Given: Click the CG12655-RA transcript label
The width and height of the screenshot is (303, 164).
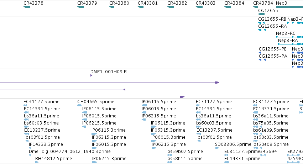Looking at the screenshot, I should 272,26.
